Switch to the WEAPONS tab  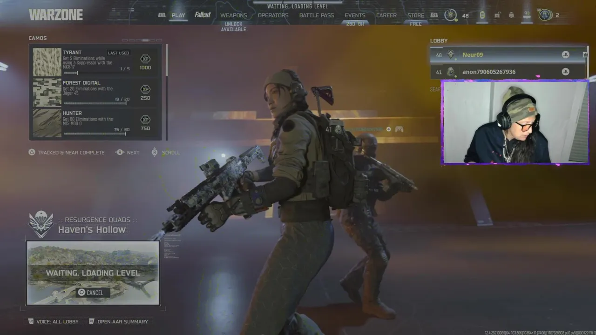coord(234,15)
